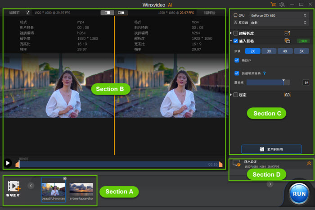The image size is (315, 210).
Task: Click the timeline end trim marker
Action: [221, 164]
